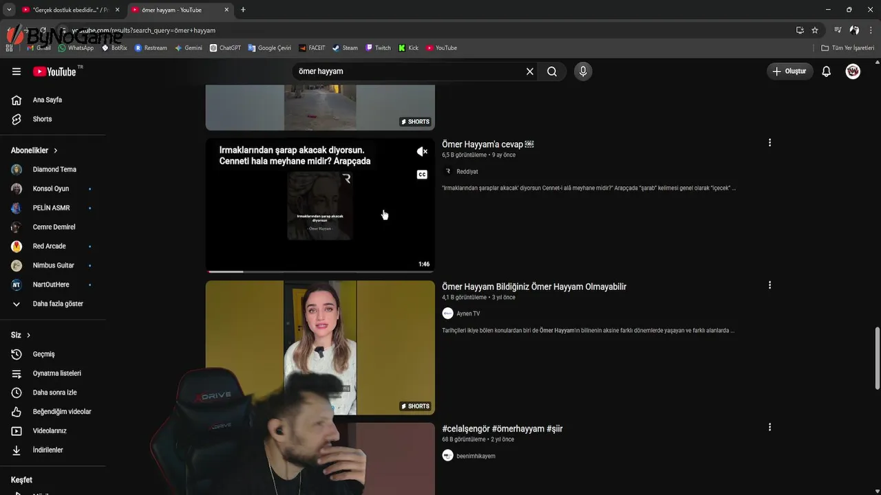
Task: Open more options for Ömer Hayyam'a cevap
Action: coord(769,143)
